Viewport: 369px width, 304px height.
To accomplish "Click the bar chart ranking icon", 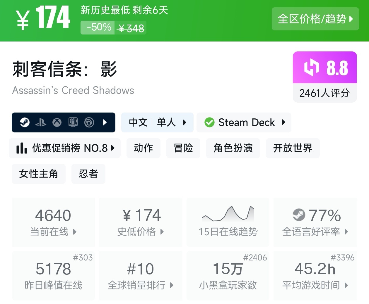I will [x=22, y=148].
